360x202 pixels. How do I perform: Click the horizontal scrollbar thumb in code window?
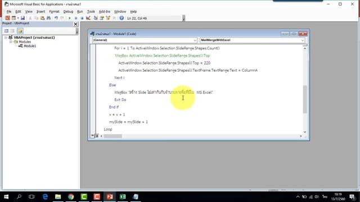(x=112, y=136)
